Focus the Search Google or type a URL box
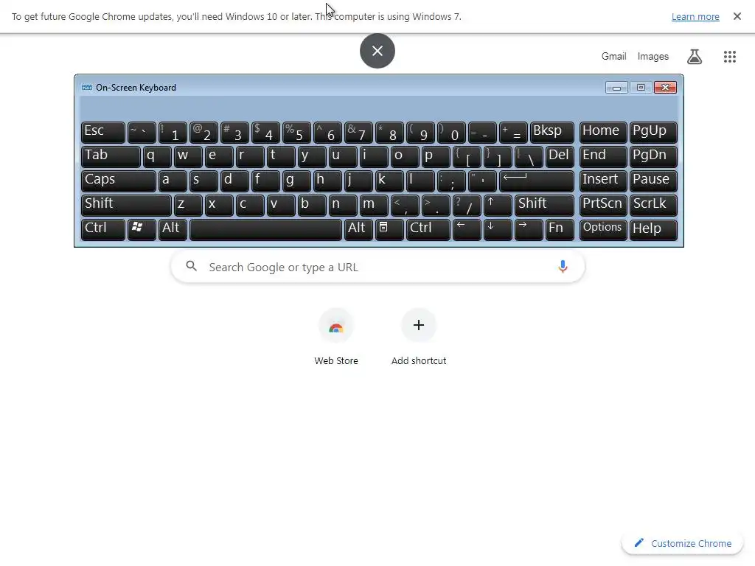Image resolution: width=755 pixels, height=566 pixels. coord(377,267)
